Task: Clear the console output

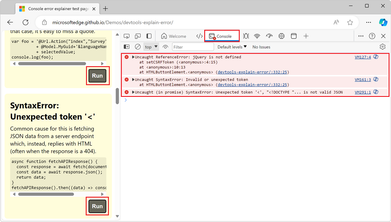Action: (x=138, y=47)
